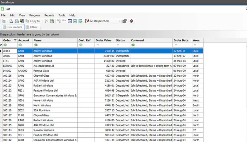Click the greyed icon right of refresh
The width and height of the screenshot is (247, 142).
59,21
